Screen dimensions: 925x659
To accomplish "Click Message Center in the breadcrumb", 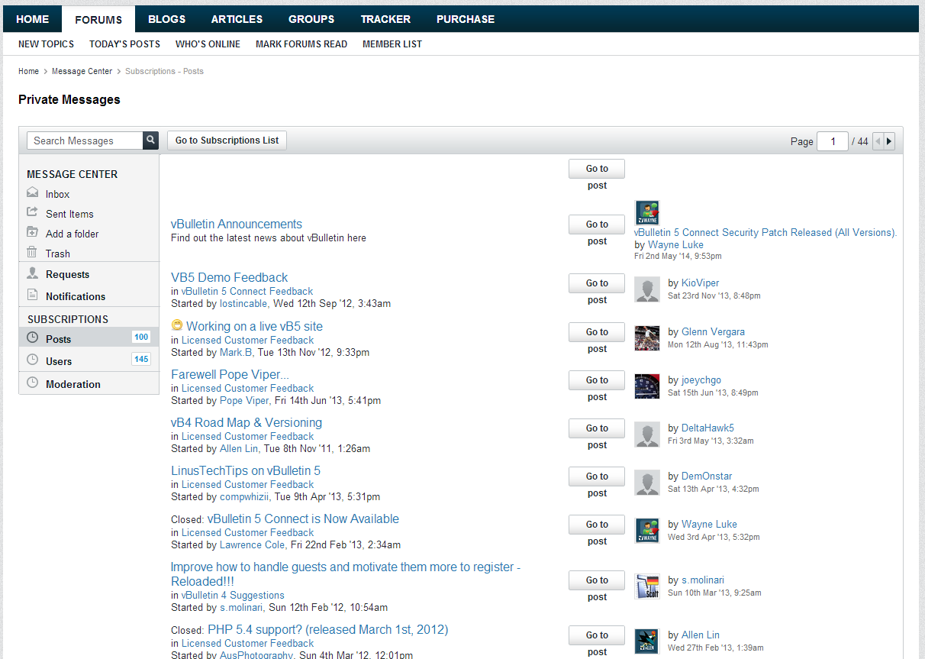I will [82, 71].
